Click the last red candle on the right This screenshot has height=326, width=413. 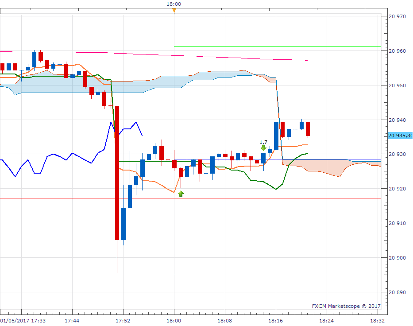[308, 129]
